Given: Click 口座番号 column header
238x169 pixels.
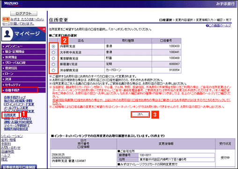Looking at the screenshot, I should coord(166,41).
